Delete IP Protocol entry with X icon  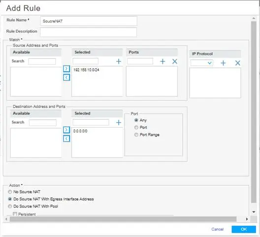pos(238,63)
